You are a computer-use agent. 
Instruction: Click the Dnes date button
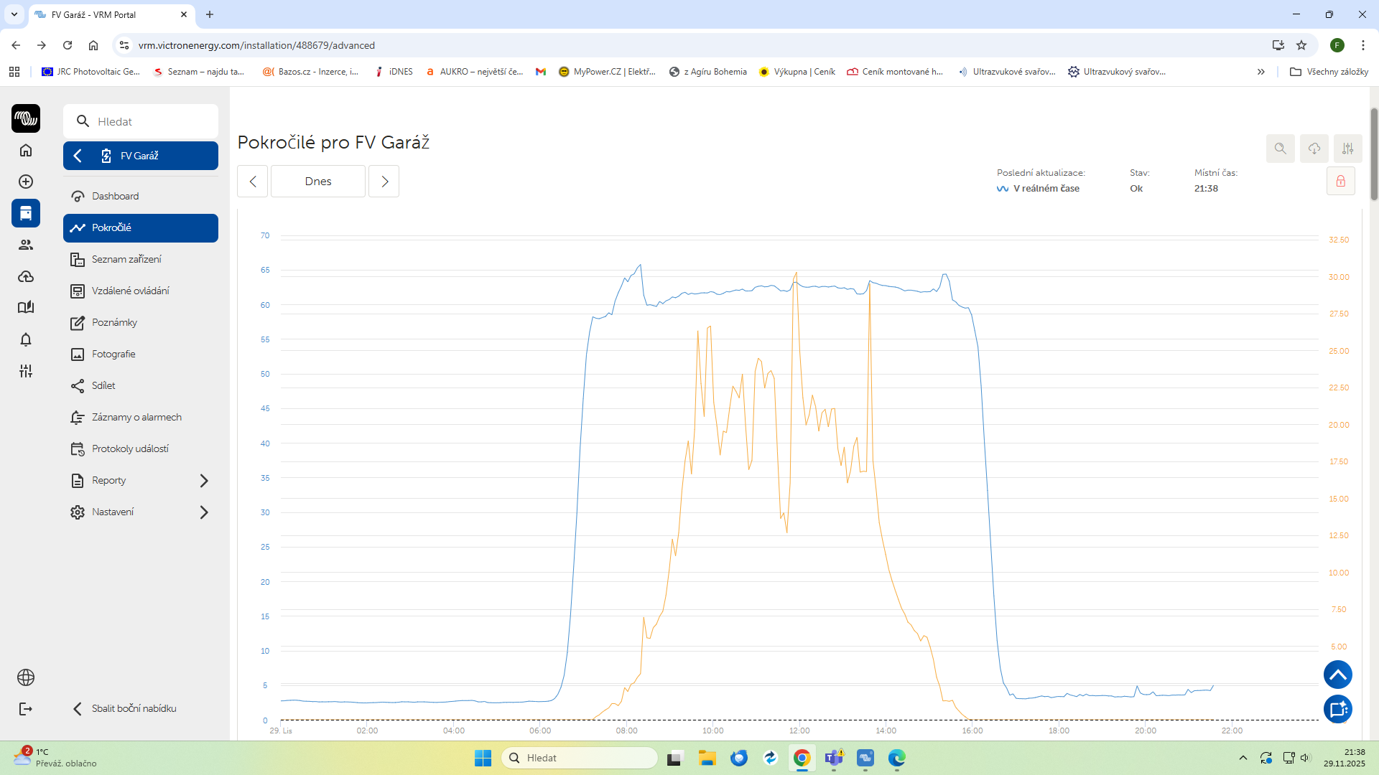click(x=317, y=182)
